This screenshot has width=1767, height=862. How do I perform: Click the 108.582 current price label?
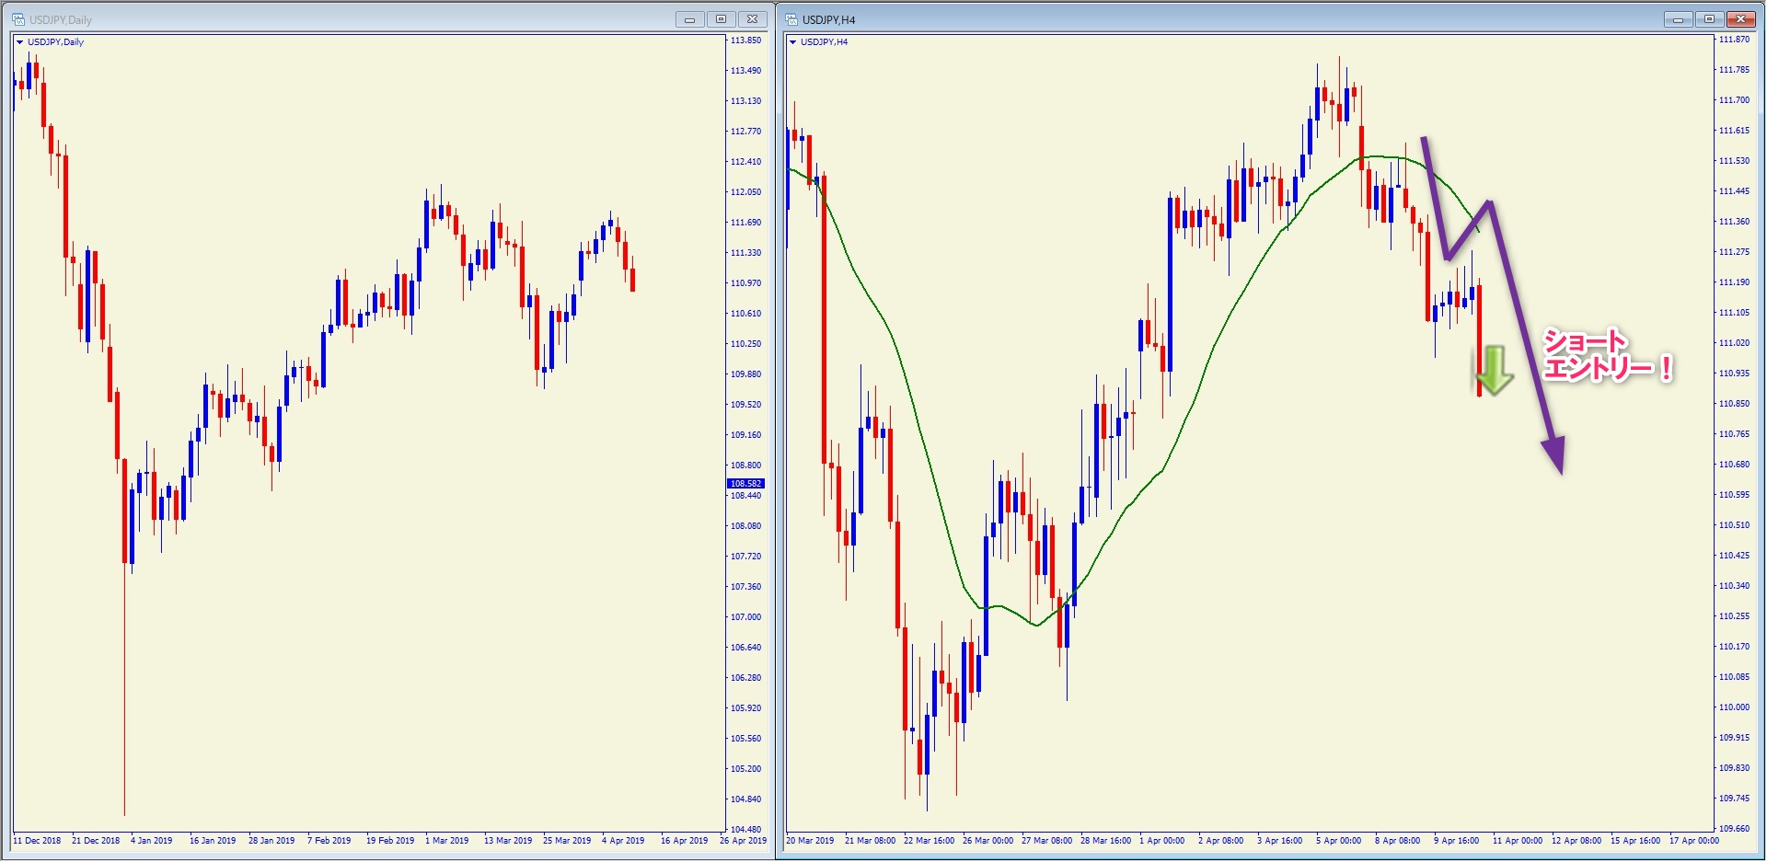(x=745, y=484)
